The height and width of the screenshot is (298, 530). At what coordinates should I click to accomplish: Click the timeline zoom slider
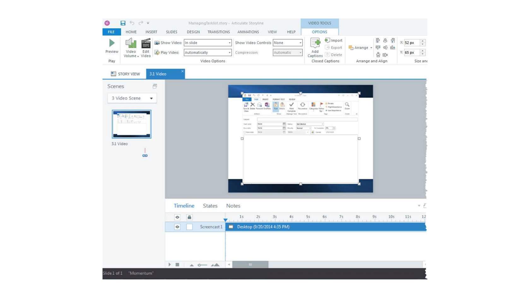[x=203, y=265]
